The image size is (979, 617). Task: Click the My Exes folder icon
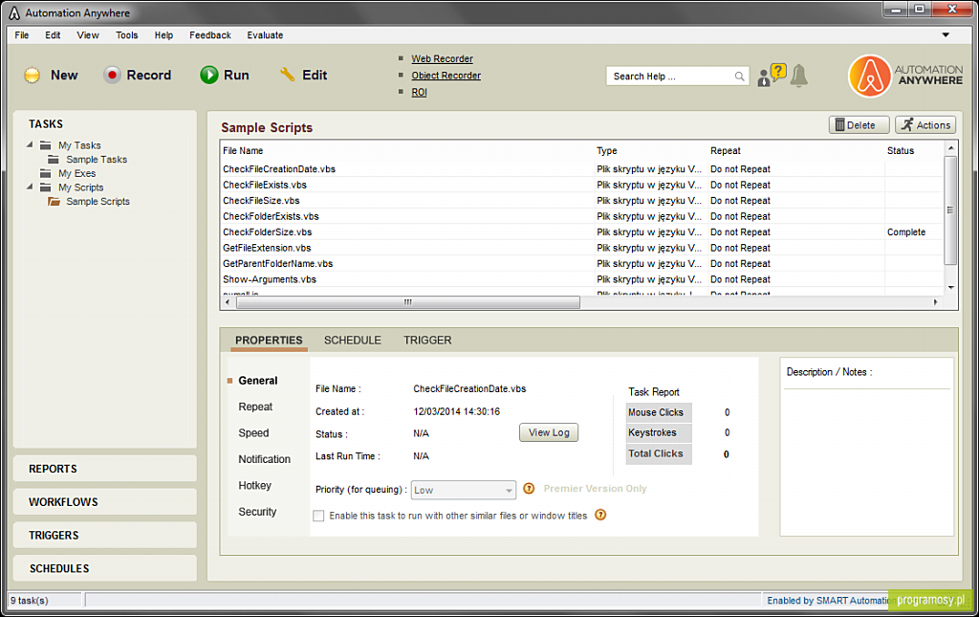[46, 173]
